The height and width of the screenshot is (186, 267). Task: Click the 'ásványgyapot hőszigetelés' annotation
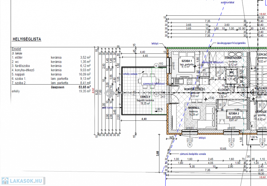231,43
